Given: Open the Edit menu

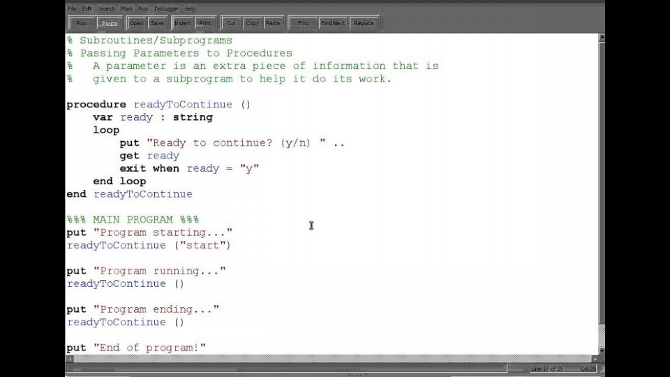Looking at the screenshot, I should (x=87, y=8).
